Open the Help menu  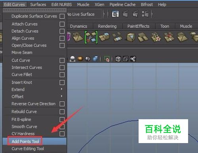(162, 4)
